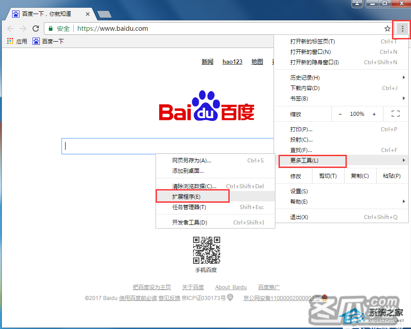Expand the 书签(B) submenu
This screenshot has height=329, width=411.
tap(341, 98)
